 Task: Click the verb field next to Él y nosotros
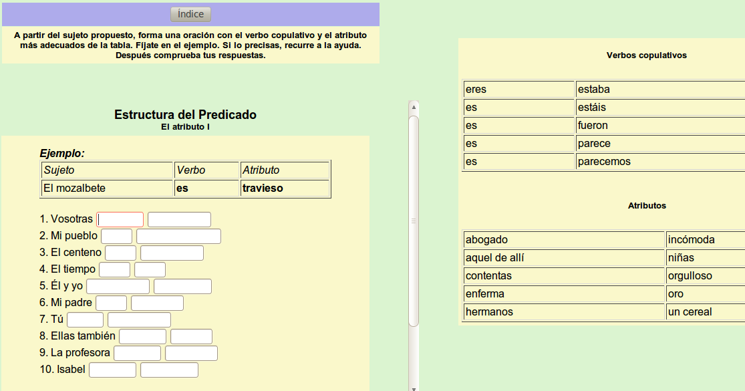coord(118,285)
